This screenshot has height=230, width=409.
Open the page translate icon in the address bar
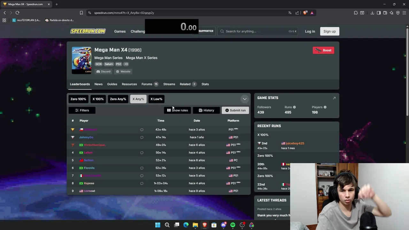click(x=290, y=13)
